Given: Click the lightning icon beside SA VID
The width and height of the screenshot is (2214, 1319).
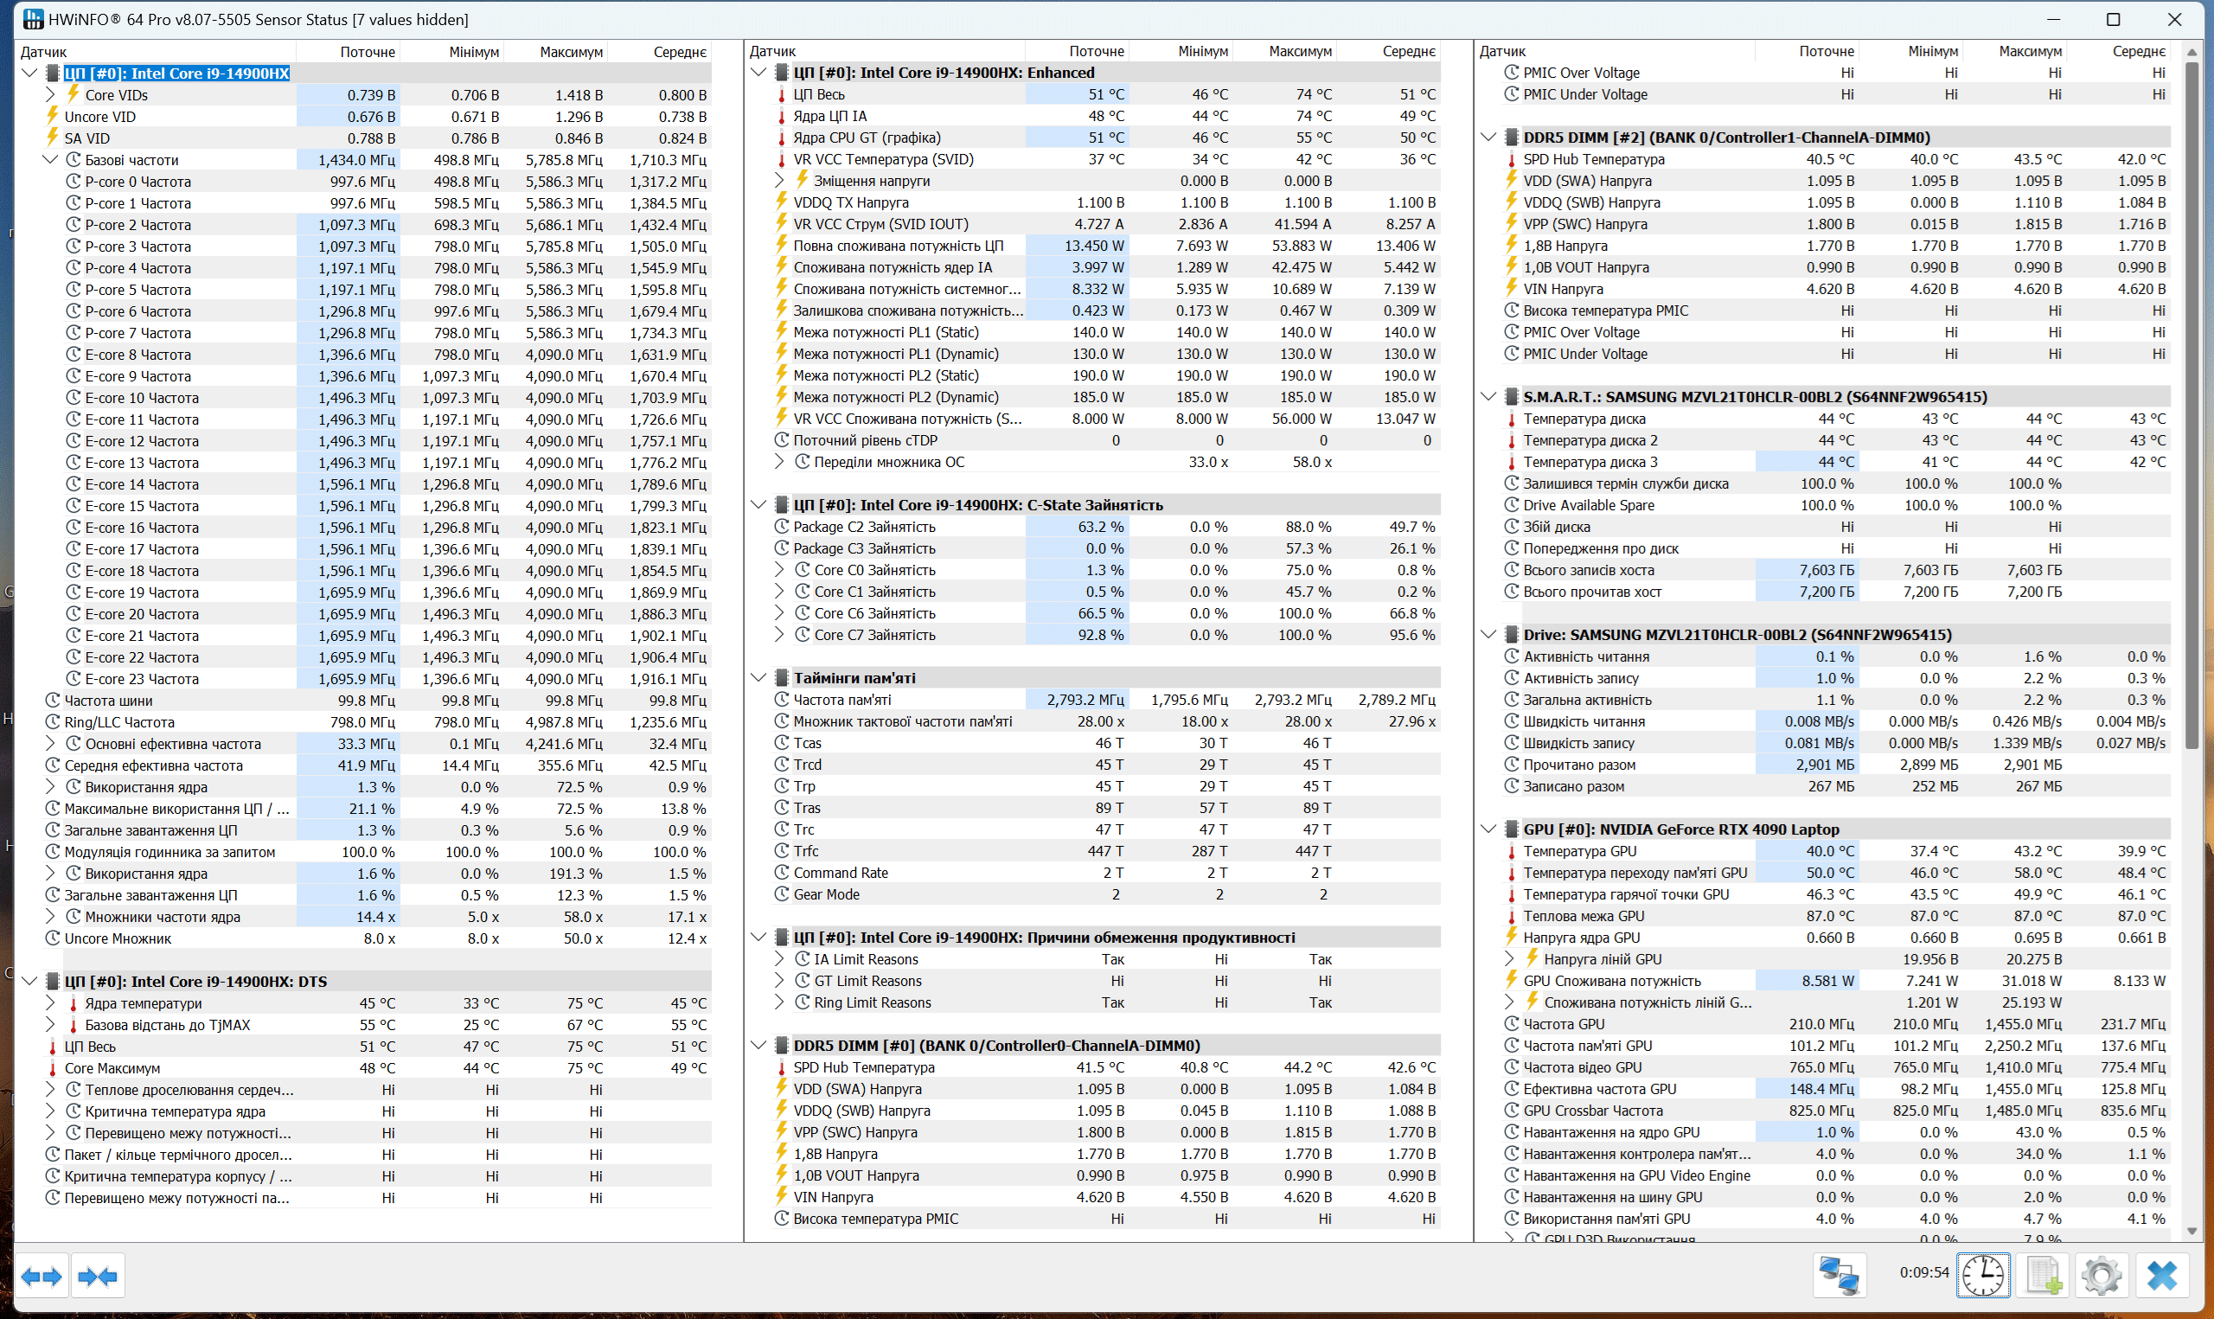Looking at the screenshot, I should [53, 138].
